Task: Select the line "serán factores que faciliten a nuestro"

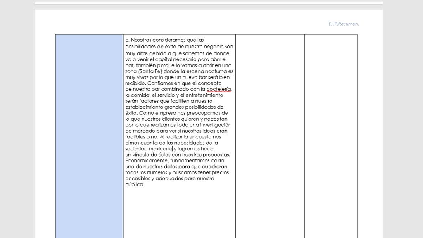Action: [169, 101]
